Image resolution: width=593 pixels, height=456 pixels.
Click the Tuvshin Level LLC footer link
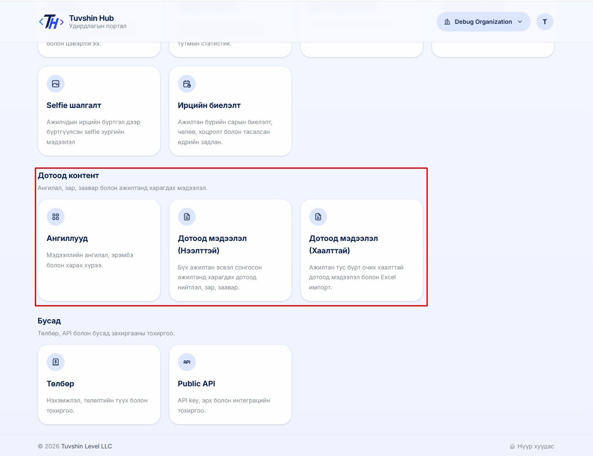coord(87,446)
